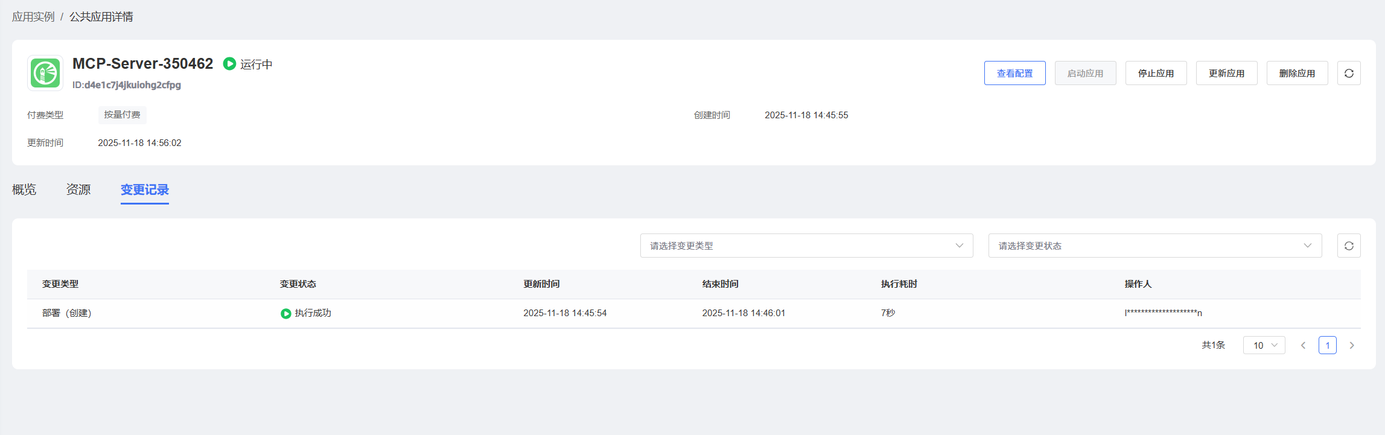Refresh the application details with header refresh icon
The width and height of the screenshot is (1385, 435).
click(1349, 73)
